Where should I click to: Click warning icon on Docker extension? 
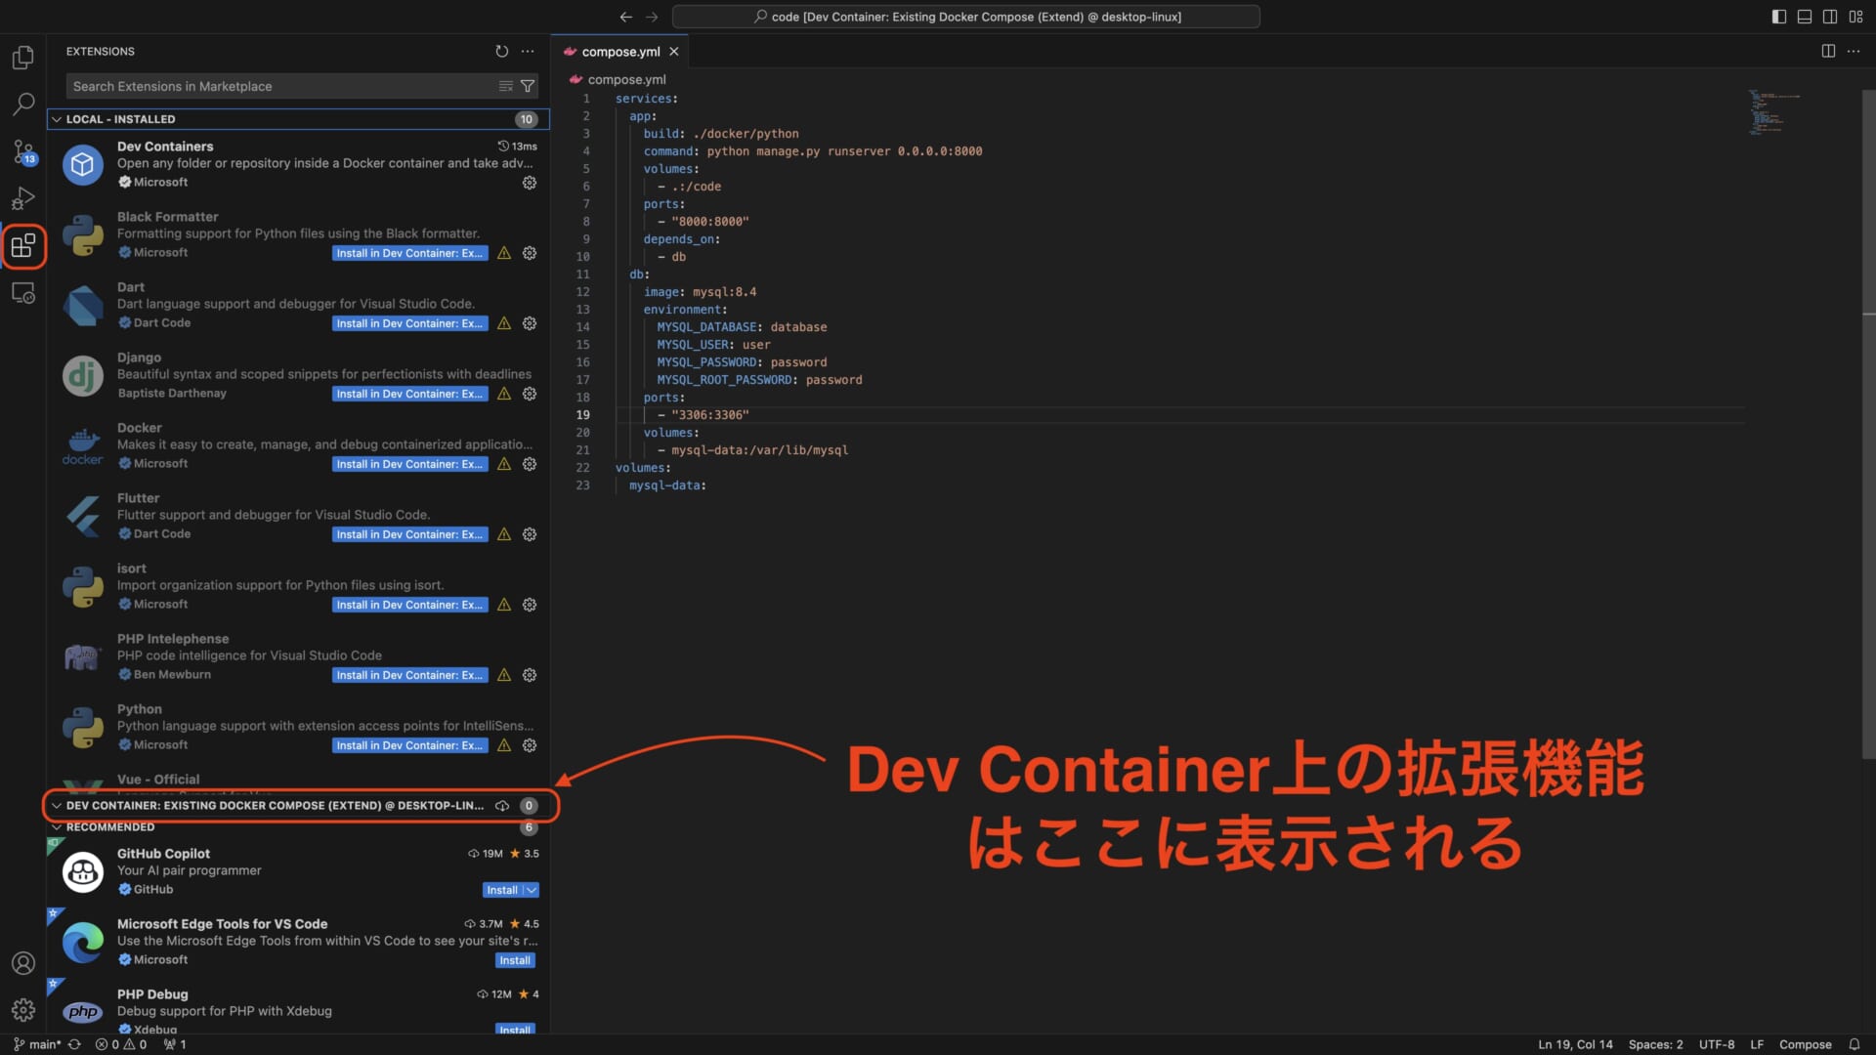[x=504, y=464]
